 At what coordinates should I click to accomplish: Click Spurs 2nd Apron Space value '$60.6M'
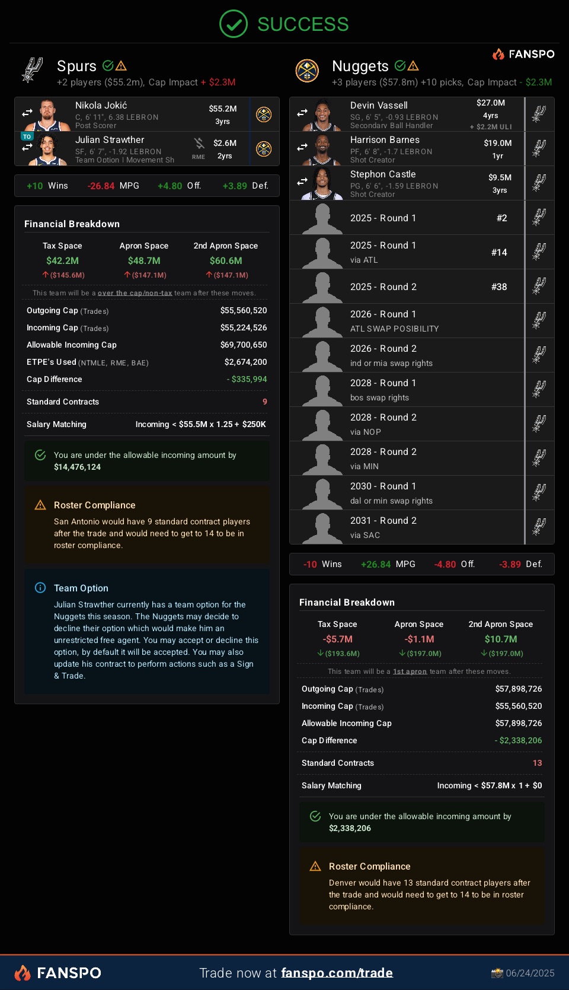(x=226, y=260)
